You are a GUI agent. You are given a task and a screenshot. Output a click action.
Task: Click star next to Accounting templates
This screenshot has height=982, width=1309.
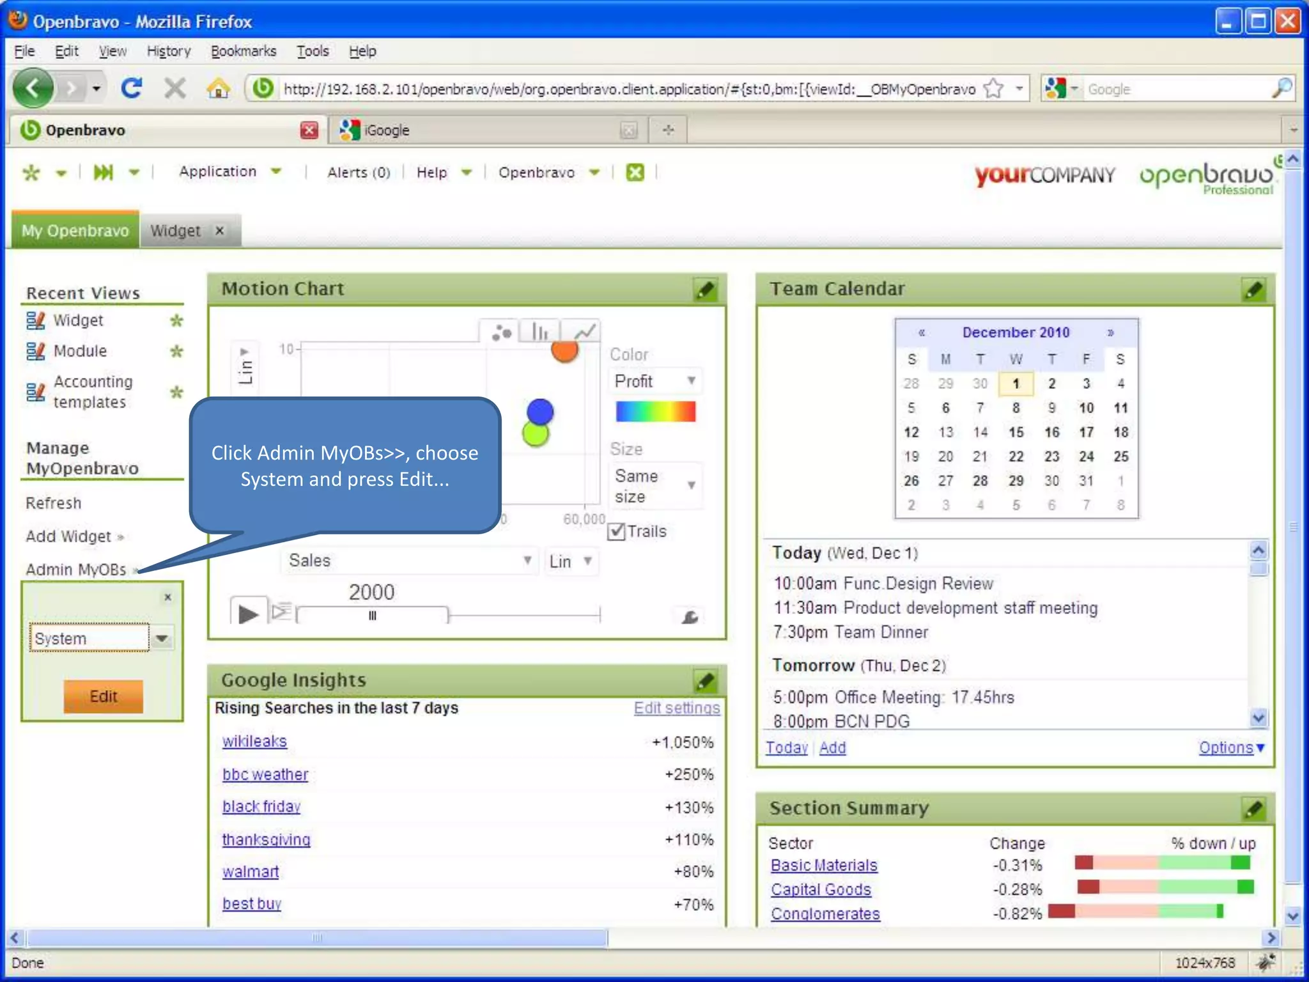tap(176, 392)
